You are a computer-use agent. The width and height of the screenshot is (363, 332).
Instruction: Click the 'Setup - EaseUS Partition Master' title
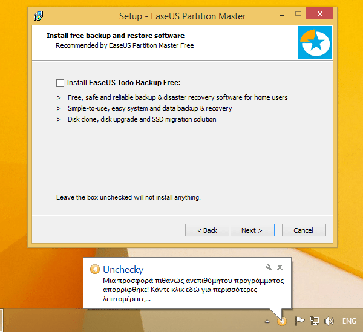(x=183, y=16)
